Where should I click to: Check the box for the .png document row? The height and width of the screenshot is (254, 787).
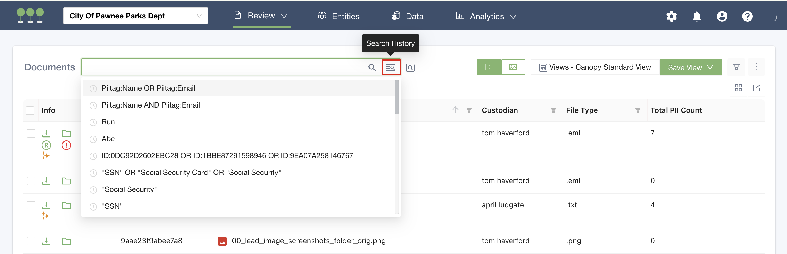[31, 241]
